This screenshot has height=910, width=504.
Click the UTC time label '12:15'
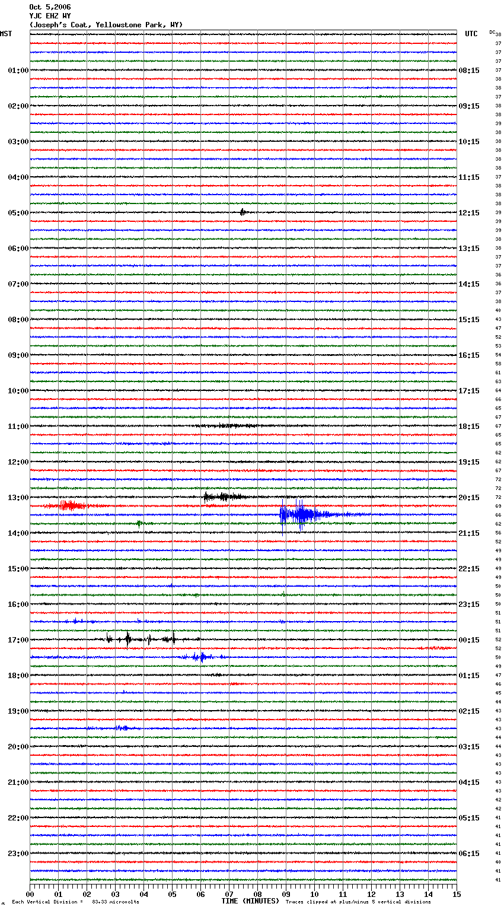pos(469,213)
